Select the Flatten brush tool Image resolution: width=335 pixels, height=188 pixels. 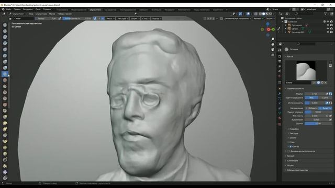pyautogui.click(x=5, y=86)
